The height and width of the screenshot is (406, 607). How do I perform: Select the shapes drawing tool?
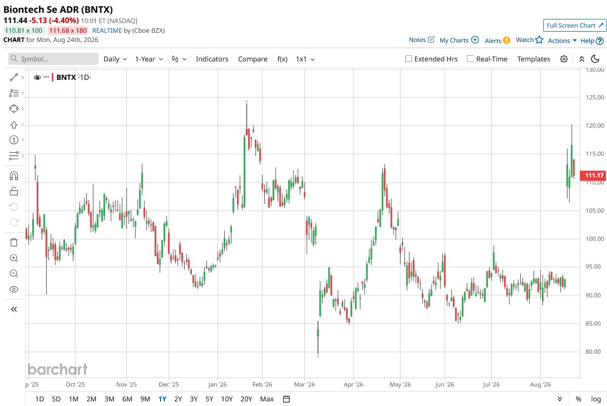click(13, 109)
